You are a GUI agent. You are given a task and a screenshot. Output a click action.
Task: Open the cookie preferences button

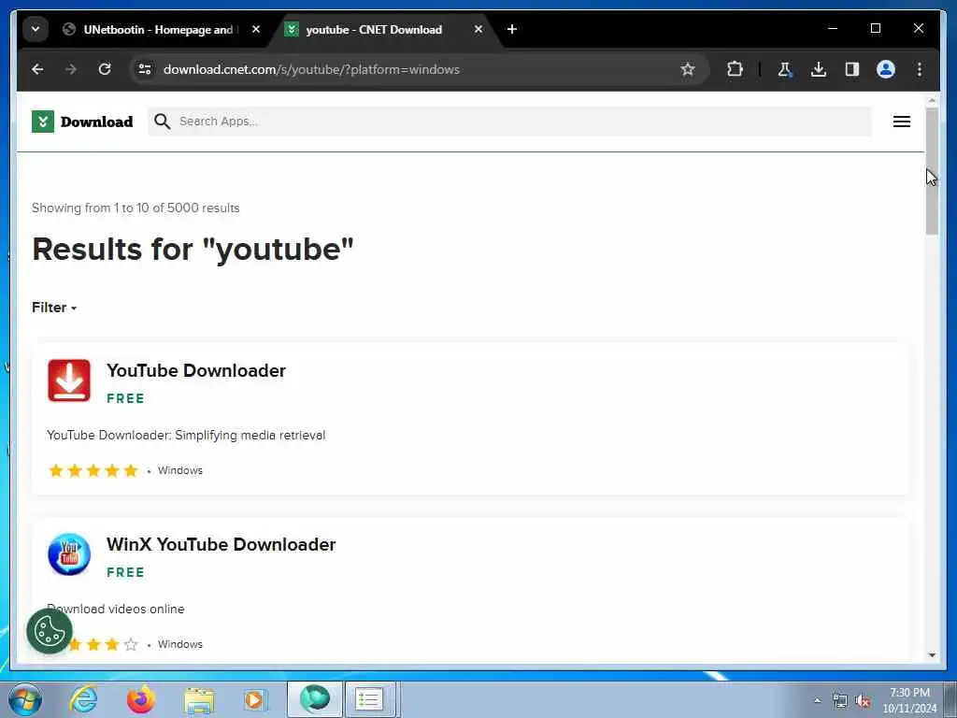pyautogui.click(x=50, y=631)
